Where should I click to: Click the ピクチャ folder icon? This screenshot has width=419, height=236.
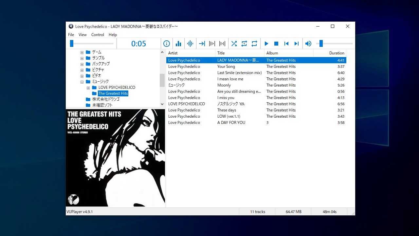(x=88, y=70)
